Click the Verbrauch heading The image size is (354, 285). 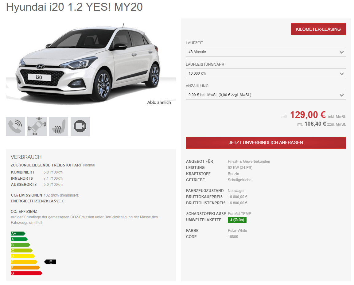pyautogui.click(x=26, y=157)
